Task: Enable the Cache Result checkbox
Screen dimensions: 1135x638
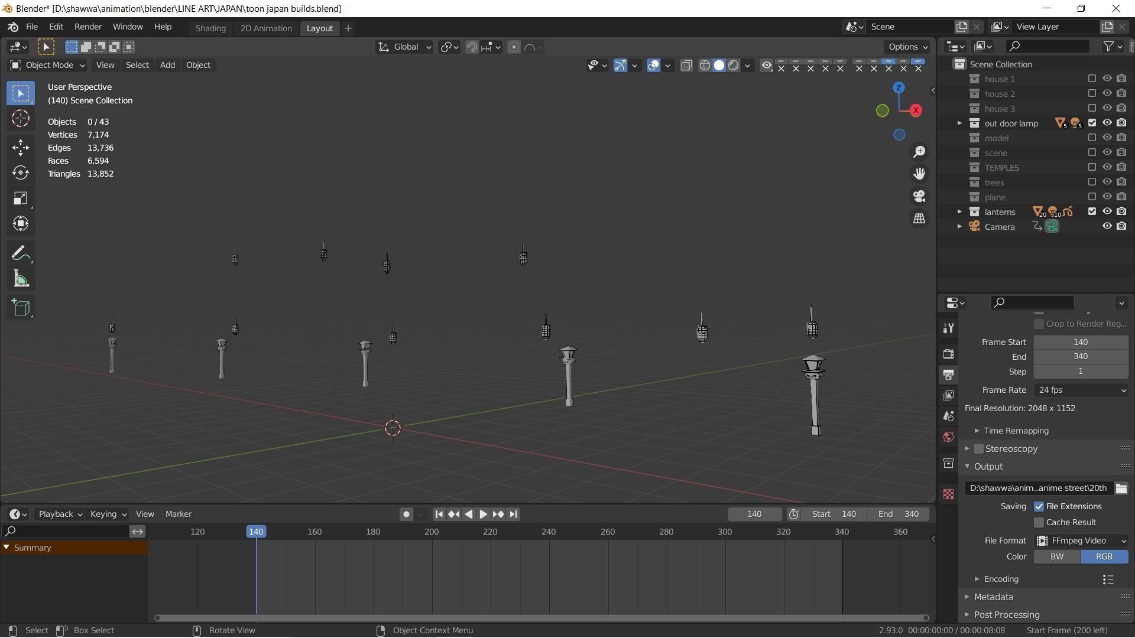Action: 1039,522
